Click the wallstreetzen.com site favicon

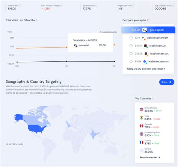pyautogui.click(x=145, y=62)
